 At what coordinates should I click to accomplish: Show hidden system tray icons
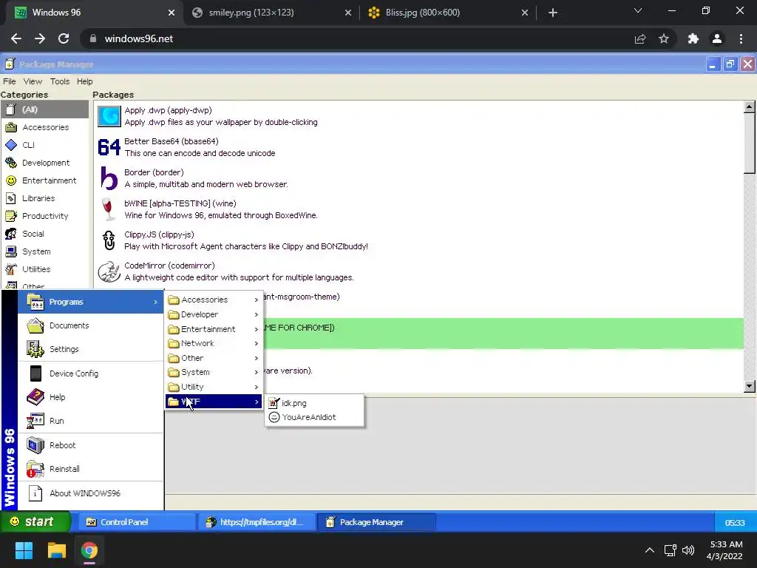[x=650, y=550]
